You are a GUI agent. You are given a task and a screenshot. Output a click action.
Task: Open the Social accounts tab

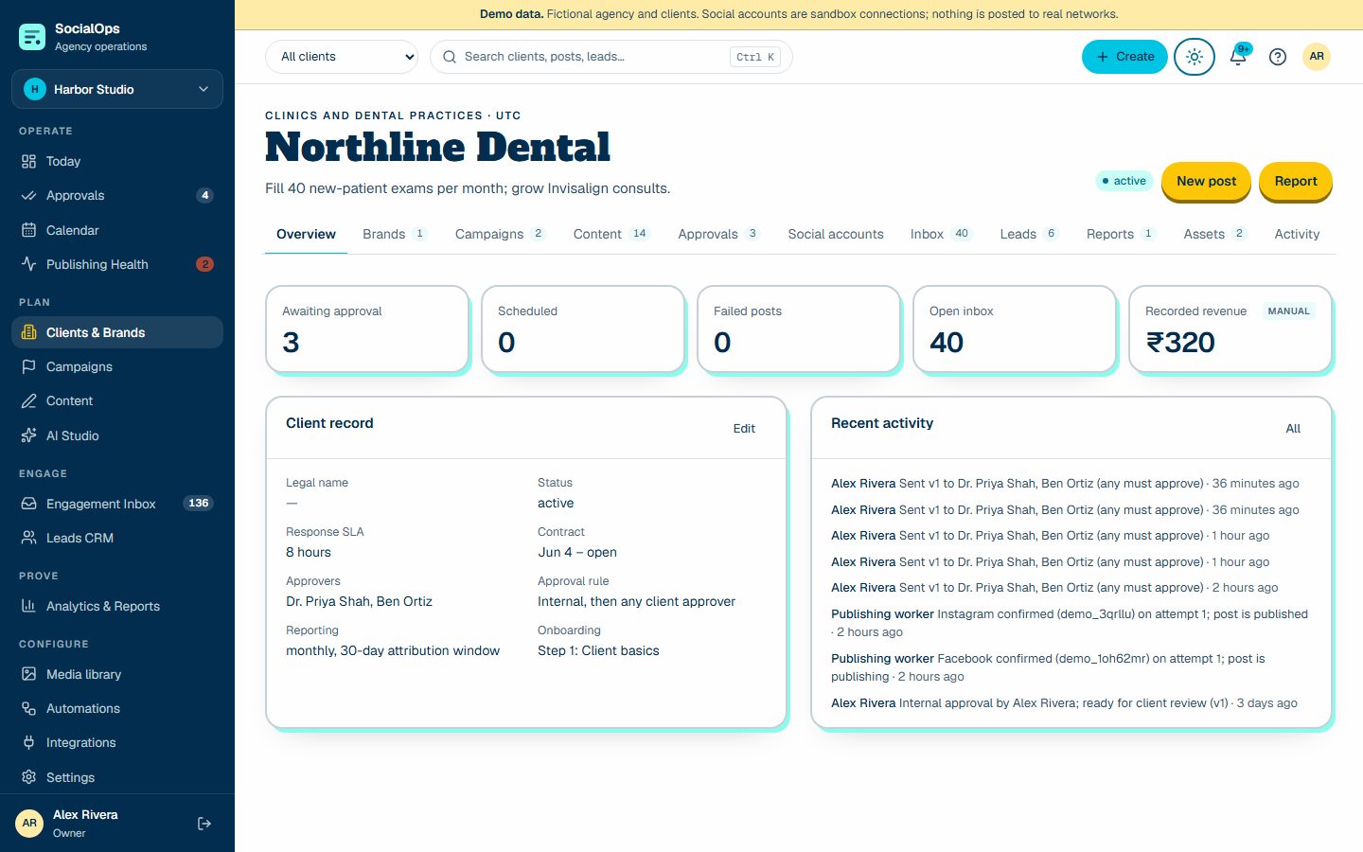(x=836, y=234)
